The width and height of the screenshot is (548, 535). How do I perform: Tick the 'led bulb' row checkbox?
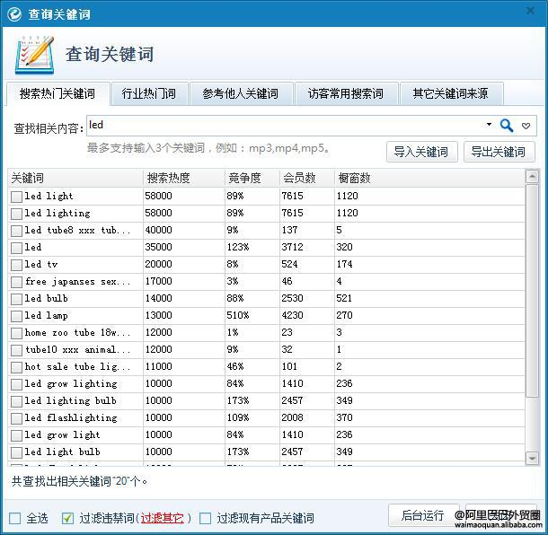pos(16,298)
